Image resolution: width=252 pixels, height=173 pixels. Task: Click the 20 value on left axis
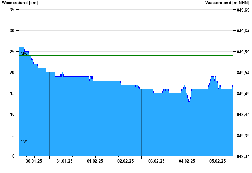[12, 72]
